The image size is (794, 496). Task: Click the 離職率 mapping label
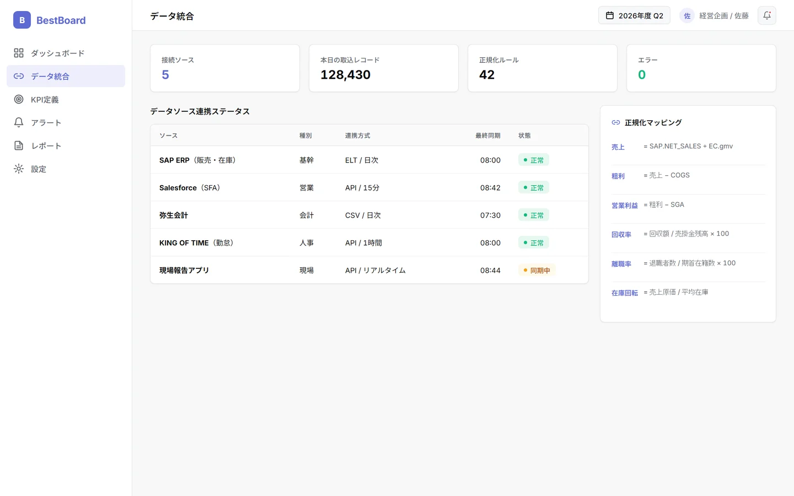[x=621, y=264]
